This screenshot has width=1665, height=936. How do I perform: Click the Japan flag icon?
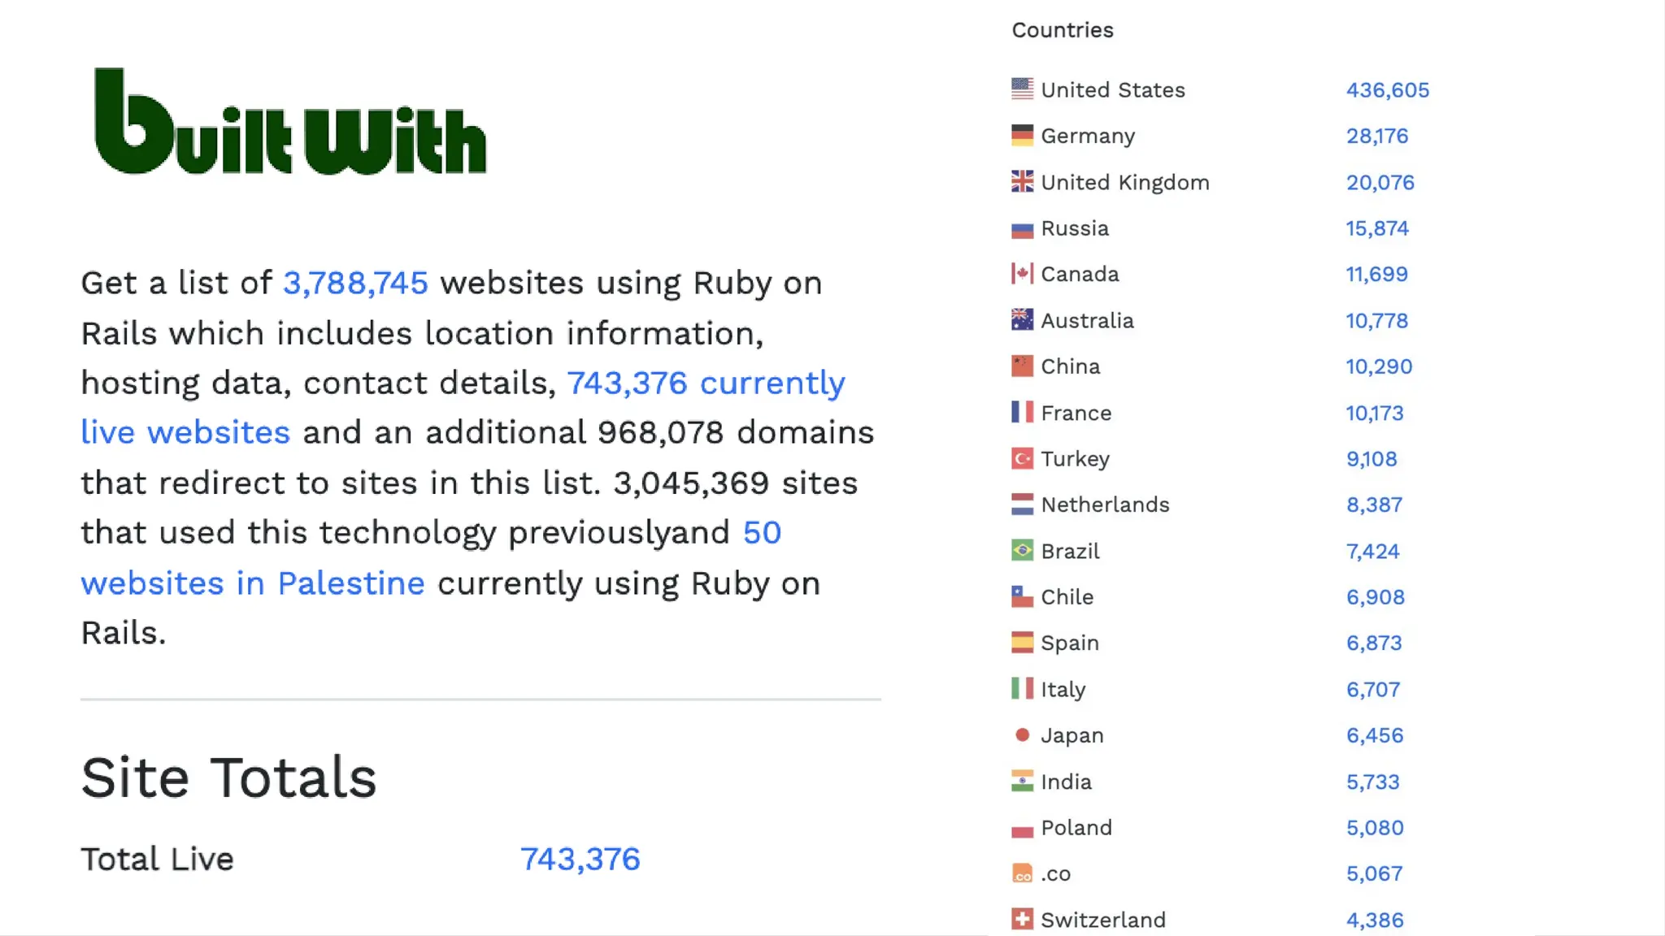(x=1022, y=735)
